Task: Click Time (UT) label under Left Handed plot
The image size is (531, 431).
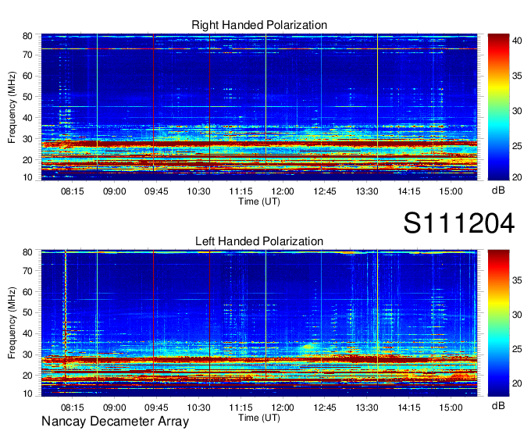Action: point(259,418)
